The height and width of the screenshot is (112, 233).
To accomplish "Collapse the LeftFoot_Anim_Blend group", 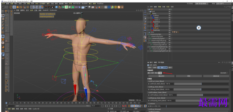I will pos(148,81).
